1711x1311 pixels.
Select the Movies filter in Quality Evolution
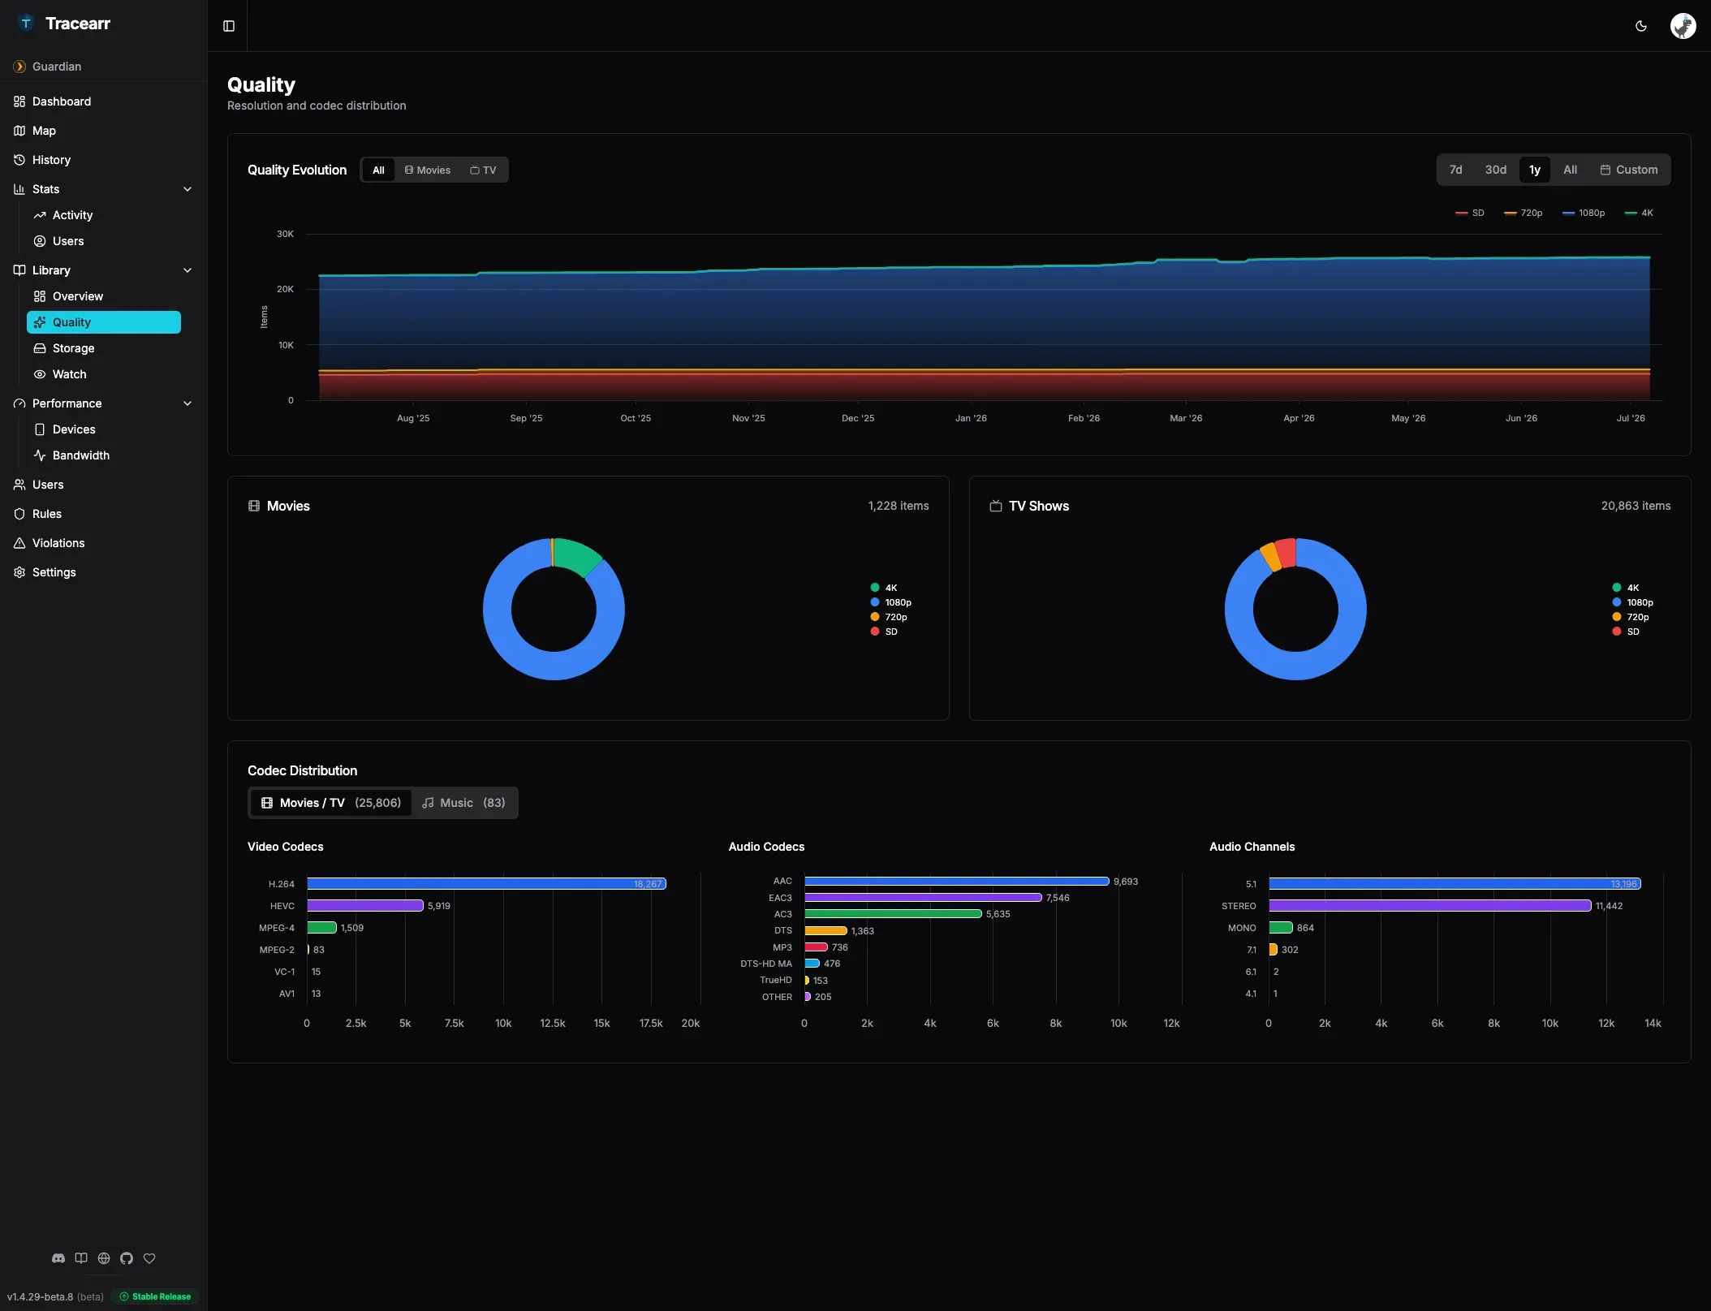[x=428, y=170]
